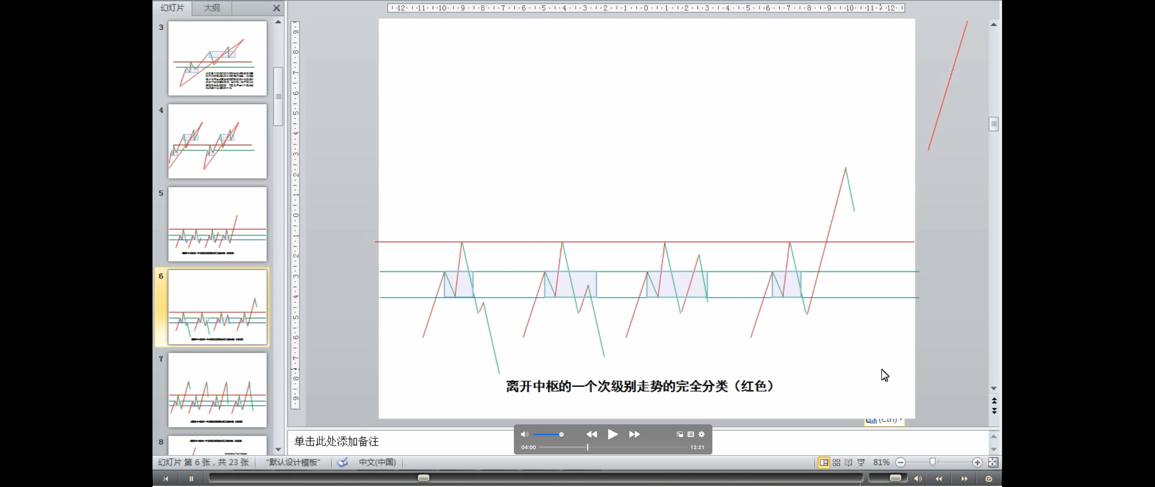Click the thumbnail pane scroll down arrow
The height and width of the screenshot is (487, 1155).
coord(278,450)
